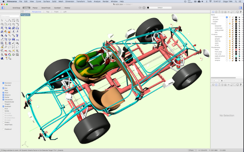
Task: Click the blue render sphere icon
Action: 2,58
